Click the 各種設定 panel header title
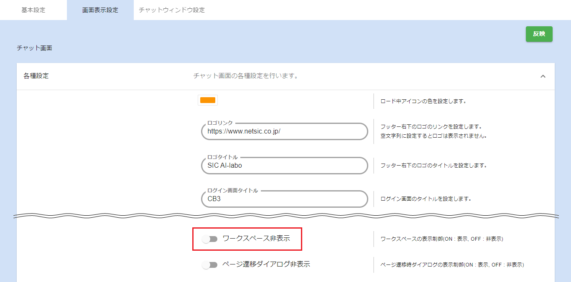Screen dimensions: 571x282 [36, 76]
